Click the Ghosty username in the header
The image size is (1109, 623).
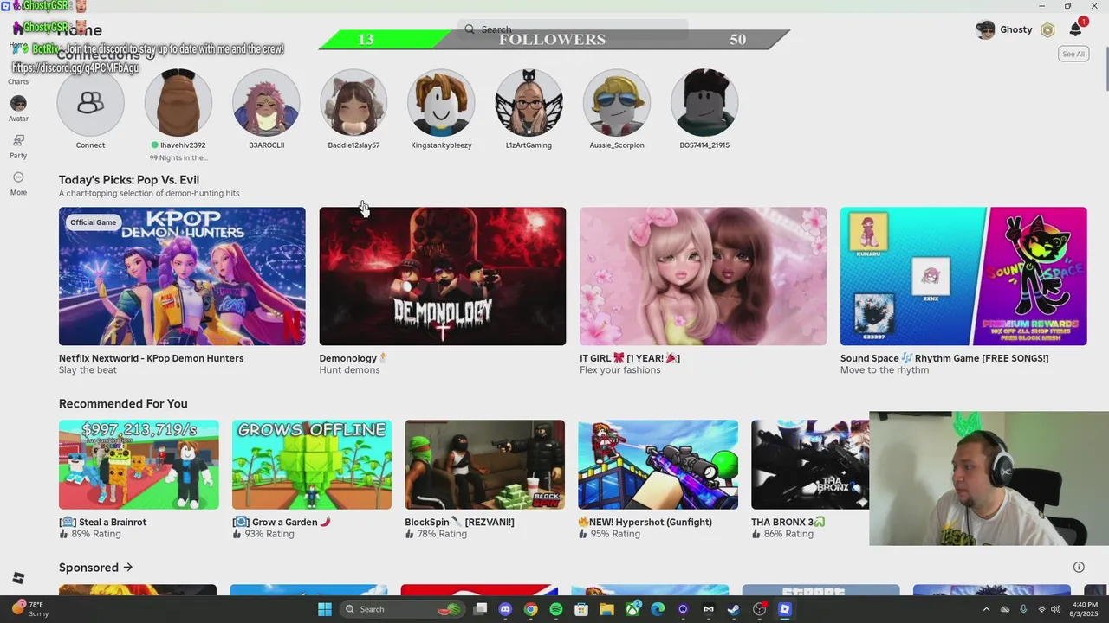(x=1016, y=30)
